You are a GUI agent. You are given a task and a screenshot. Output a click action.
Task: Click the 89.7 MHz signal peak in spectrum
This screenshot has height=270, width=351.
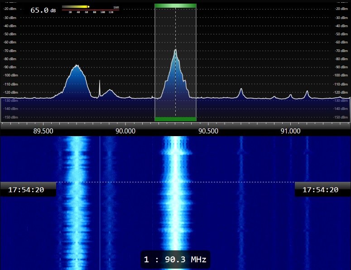point(77,66)
